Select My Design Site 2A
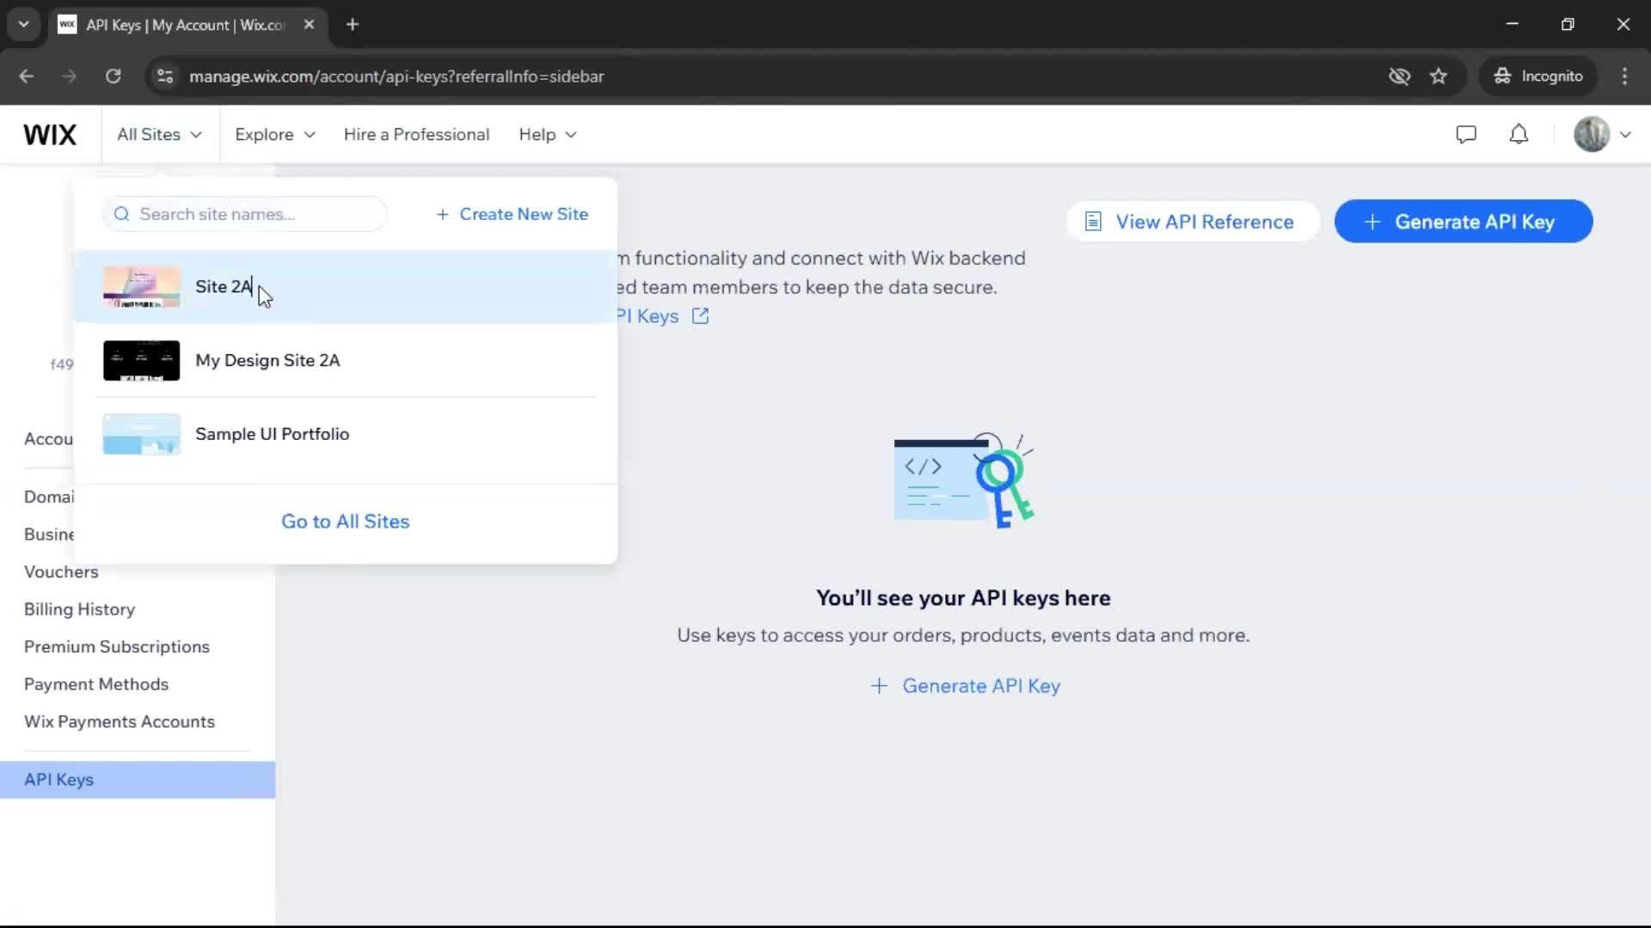Screen dimensions: 1651x928 [346, 361]
